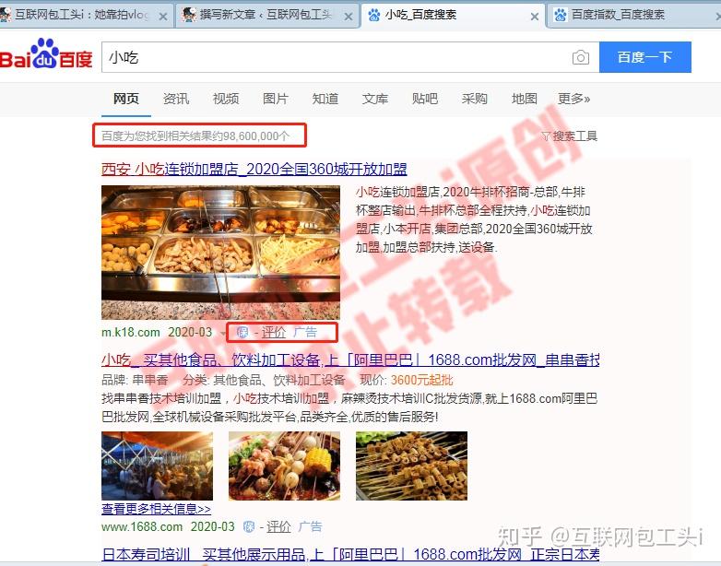Click the paw favicon on the 百度指数 tab
Viewport: 721px width, 566px height.
click(x=560, y=15)
